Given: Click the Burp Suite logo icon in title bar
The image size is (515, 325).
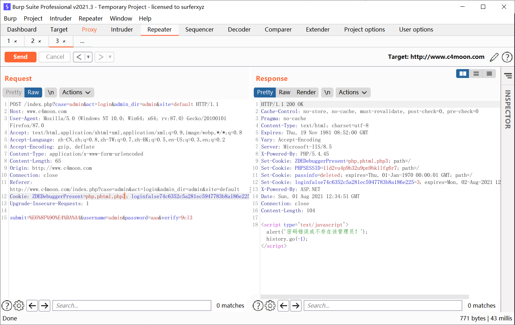Looking at the screenshot, I should tap(7, 7).
